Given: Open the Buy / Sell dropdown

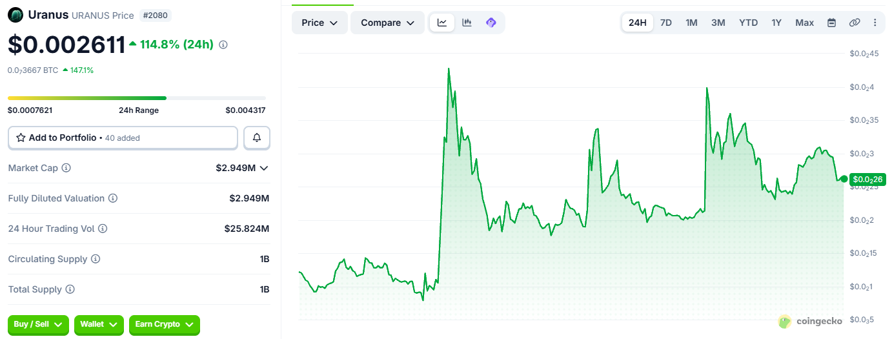Looking at the screenshot, I should [x=39, y=324].
